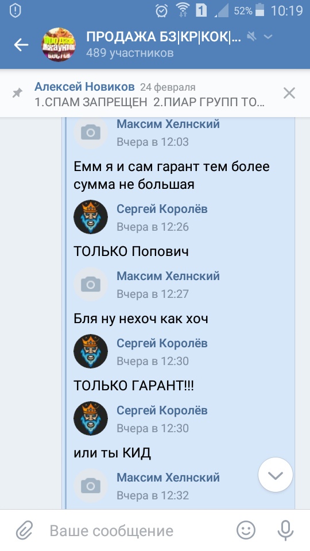Tap Сергей Королёв avatar at 12:26
Image resolution: width=310 pixels, height=551 pixels.
(x=91, y=217)
